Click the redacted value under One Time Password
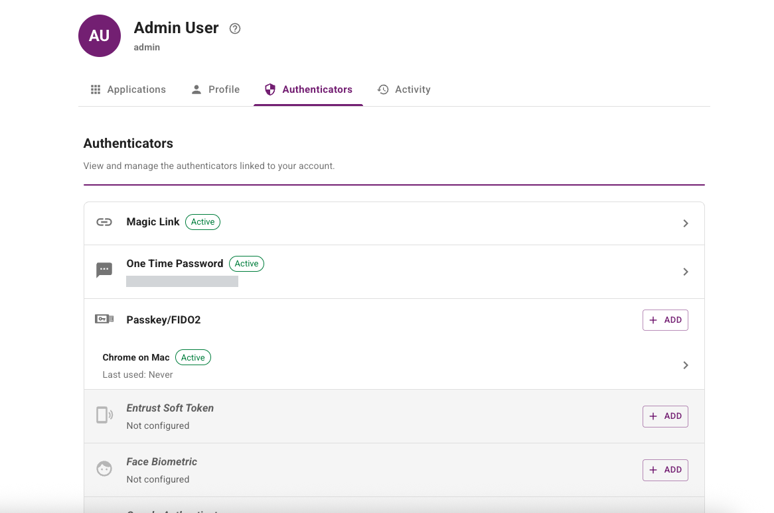This screenshot has height=513, width=774. point(182,282)
